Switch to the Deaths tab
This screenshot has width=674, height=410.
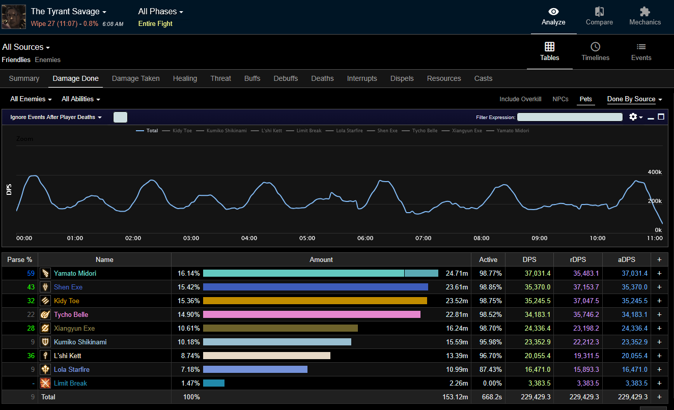coord(322,78)
